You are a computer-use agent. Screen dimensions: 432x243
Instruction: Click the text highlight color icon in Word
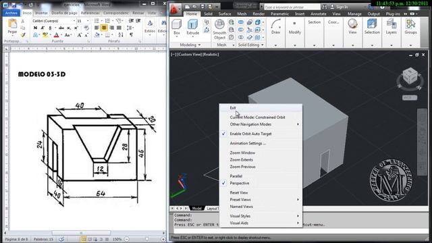click(45, 35)
